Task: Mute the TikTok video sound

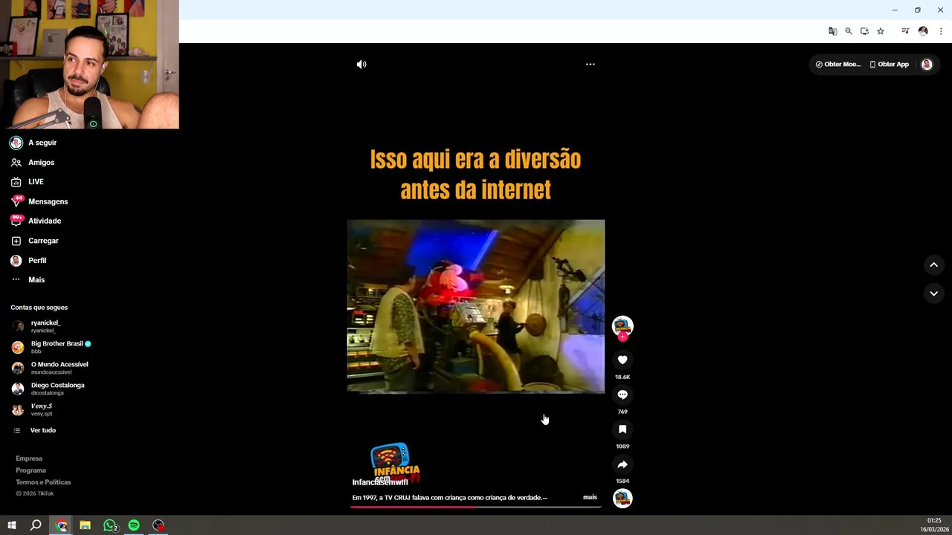Action: [361, 65]
